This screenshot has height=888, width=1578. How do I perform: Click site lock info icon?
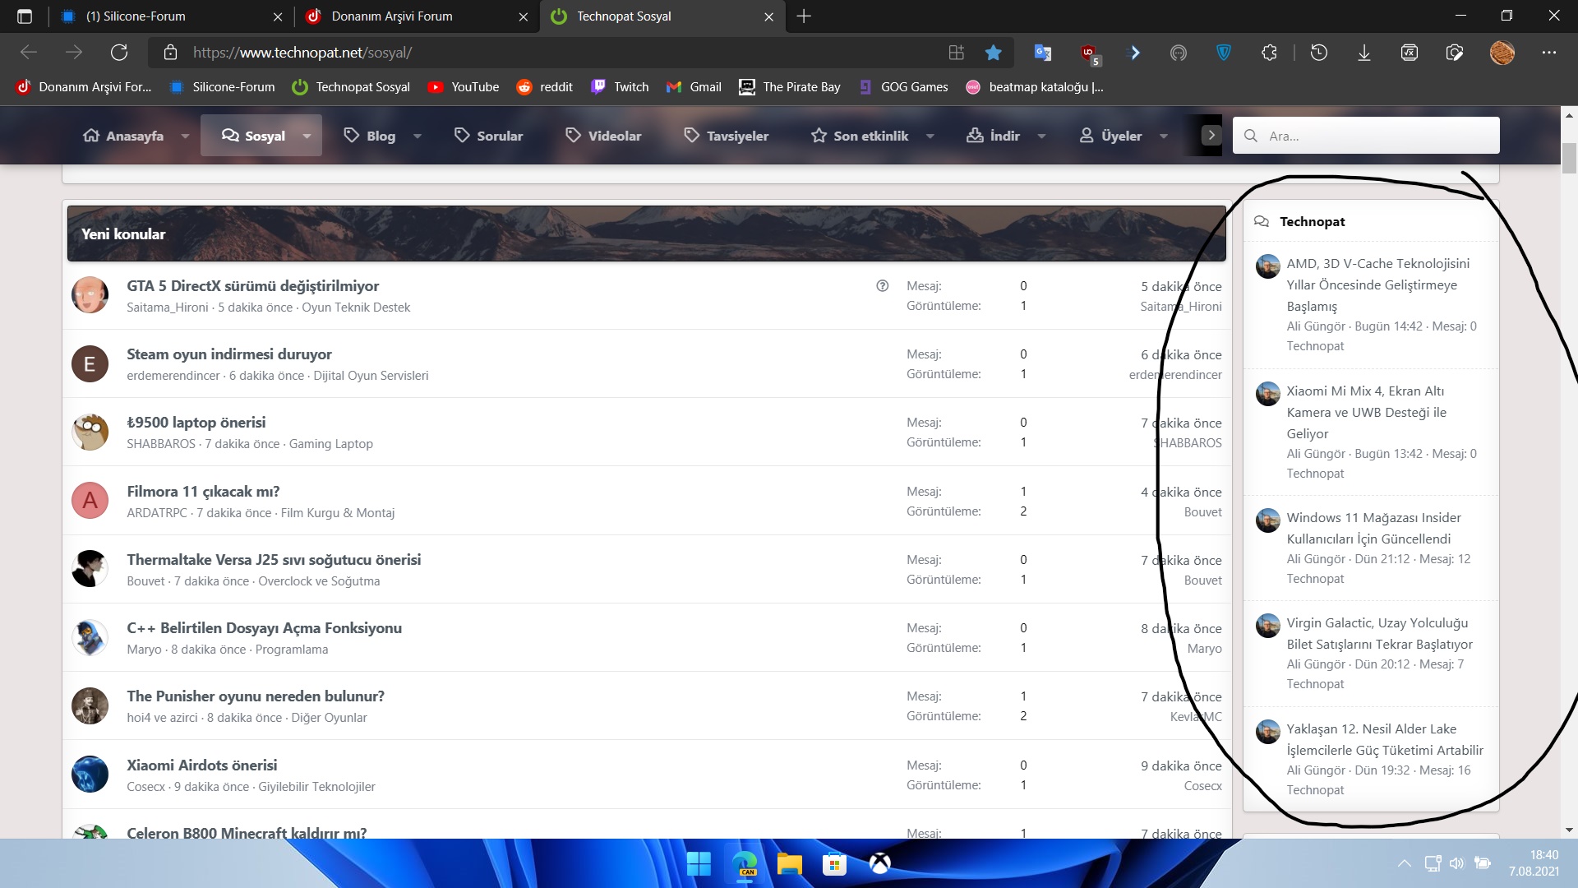171,53
